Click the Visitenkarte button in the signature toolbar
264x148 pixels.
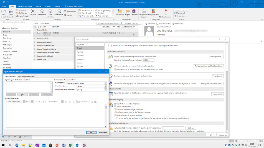tap(83, 102)
